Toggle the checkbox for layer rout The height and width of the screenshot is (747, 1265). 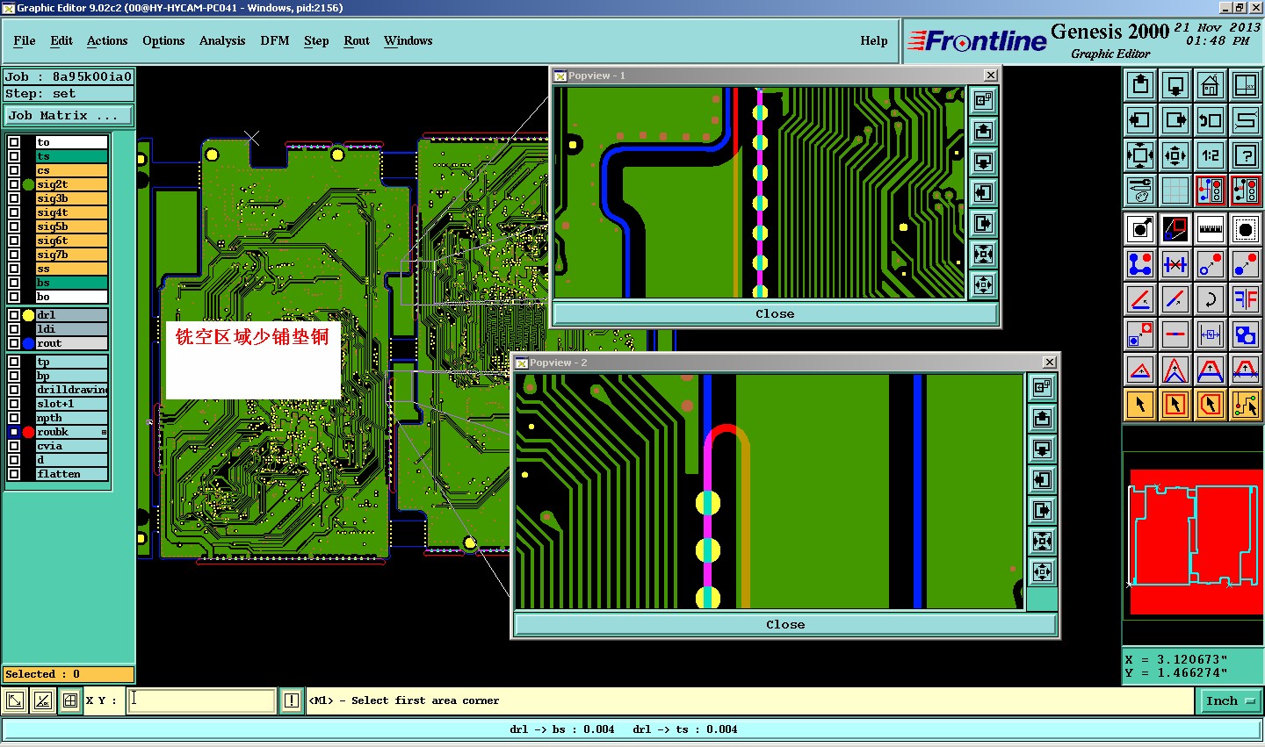[x=14, y=343]
